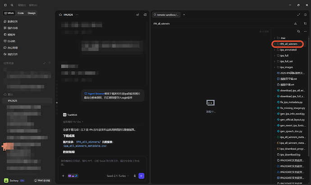Click the TRAE 移动端 button
This screenshot has height=185, width=311.
pos(42,180)
